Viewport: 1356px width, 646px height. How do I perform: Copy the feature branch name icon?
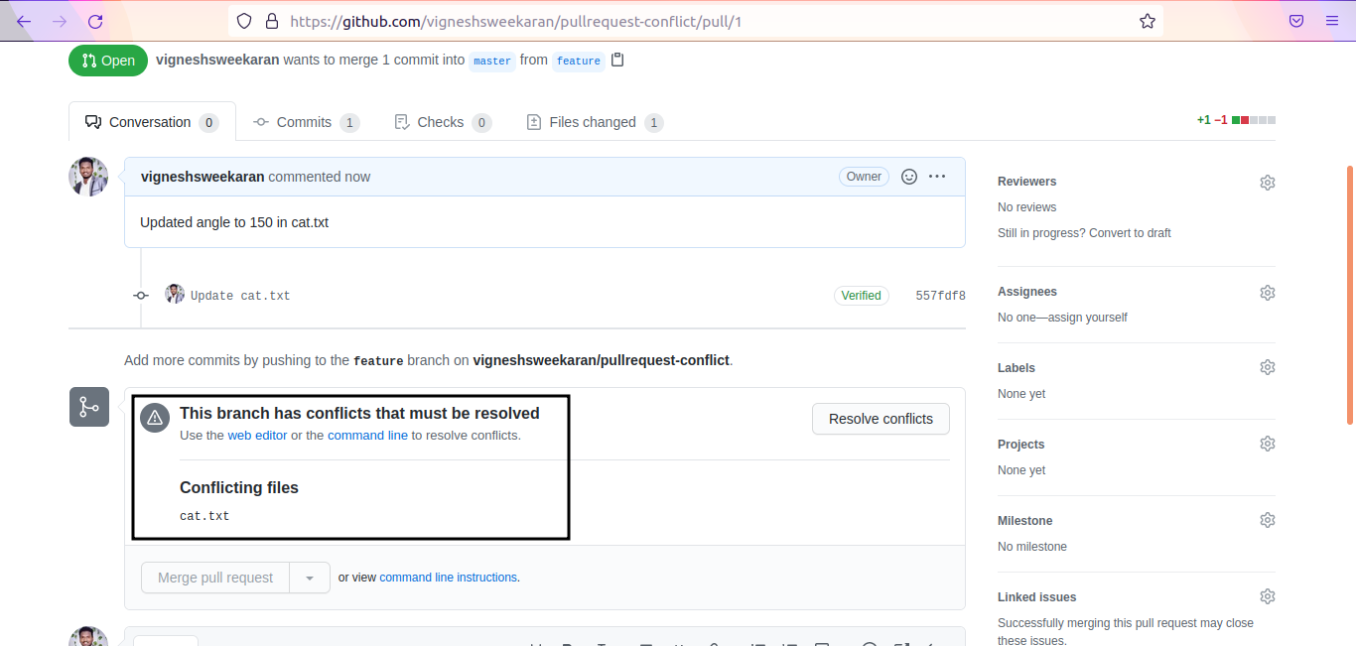pos(617,60)
